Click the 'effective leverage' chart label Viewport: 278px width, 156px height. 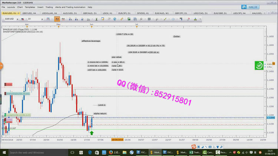[91, 41]
